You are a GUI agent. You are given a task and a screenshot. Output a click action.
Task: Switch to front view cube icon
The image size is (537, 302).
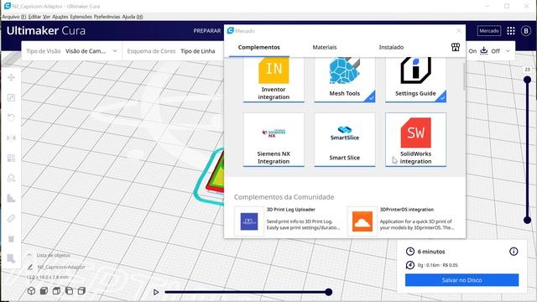click(44, 291)
